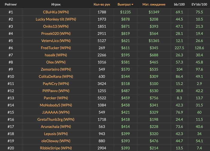Open FredTucker (WPN) player stats
The image size is (210, 151).
click(56, 48)
